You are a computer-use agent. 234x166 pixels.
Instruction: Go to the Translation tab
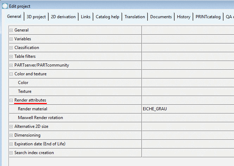click(135, 17)
